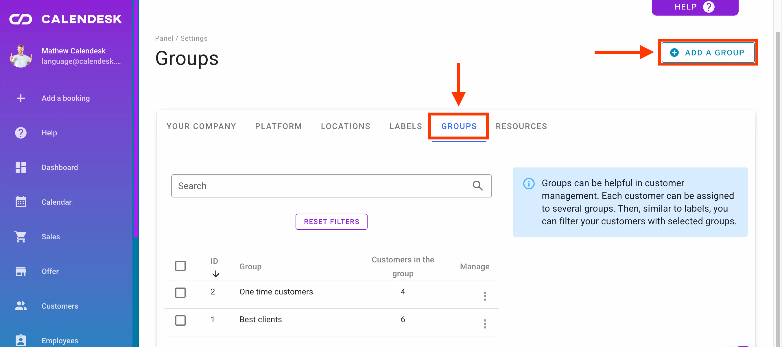Click the Sales shopping cart icon
Screen dimensions: 782x347
pyautogui.click(x=21, y=237)
